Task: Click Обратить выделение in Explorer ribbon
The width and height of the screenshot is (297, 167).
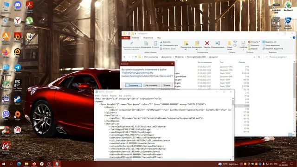Action: click(x=272, y=49)
